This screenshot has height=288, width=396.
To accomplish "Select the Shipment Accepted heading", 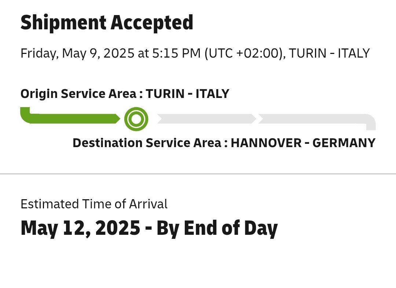I will click(x=107, y=23).
